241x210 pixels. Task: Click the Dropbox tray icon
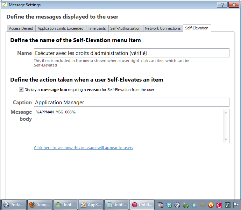[169, 205]
